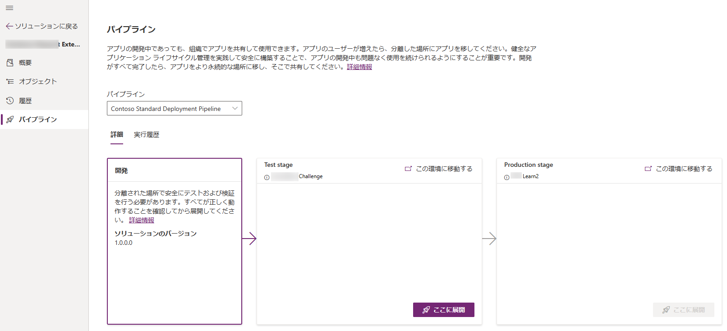Click rocket icon on Test deploy button
This screenshot has height=331, width=727.
pyautogui.click(x=426, y=310)
